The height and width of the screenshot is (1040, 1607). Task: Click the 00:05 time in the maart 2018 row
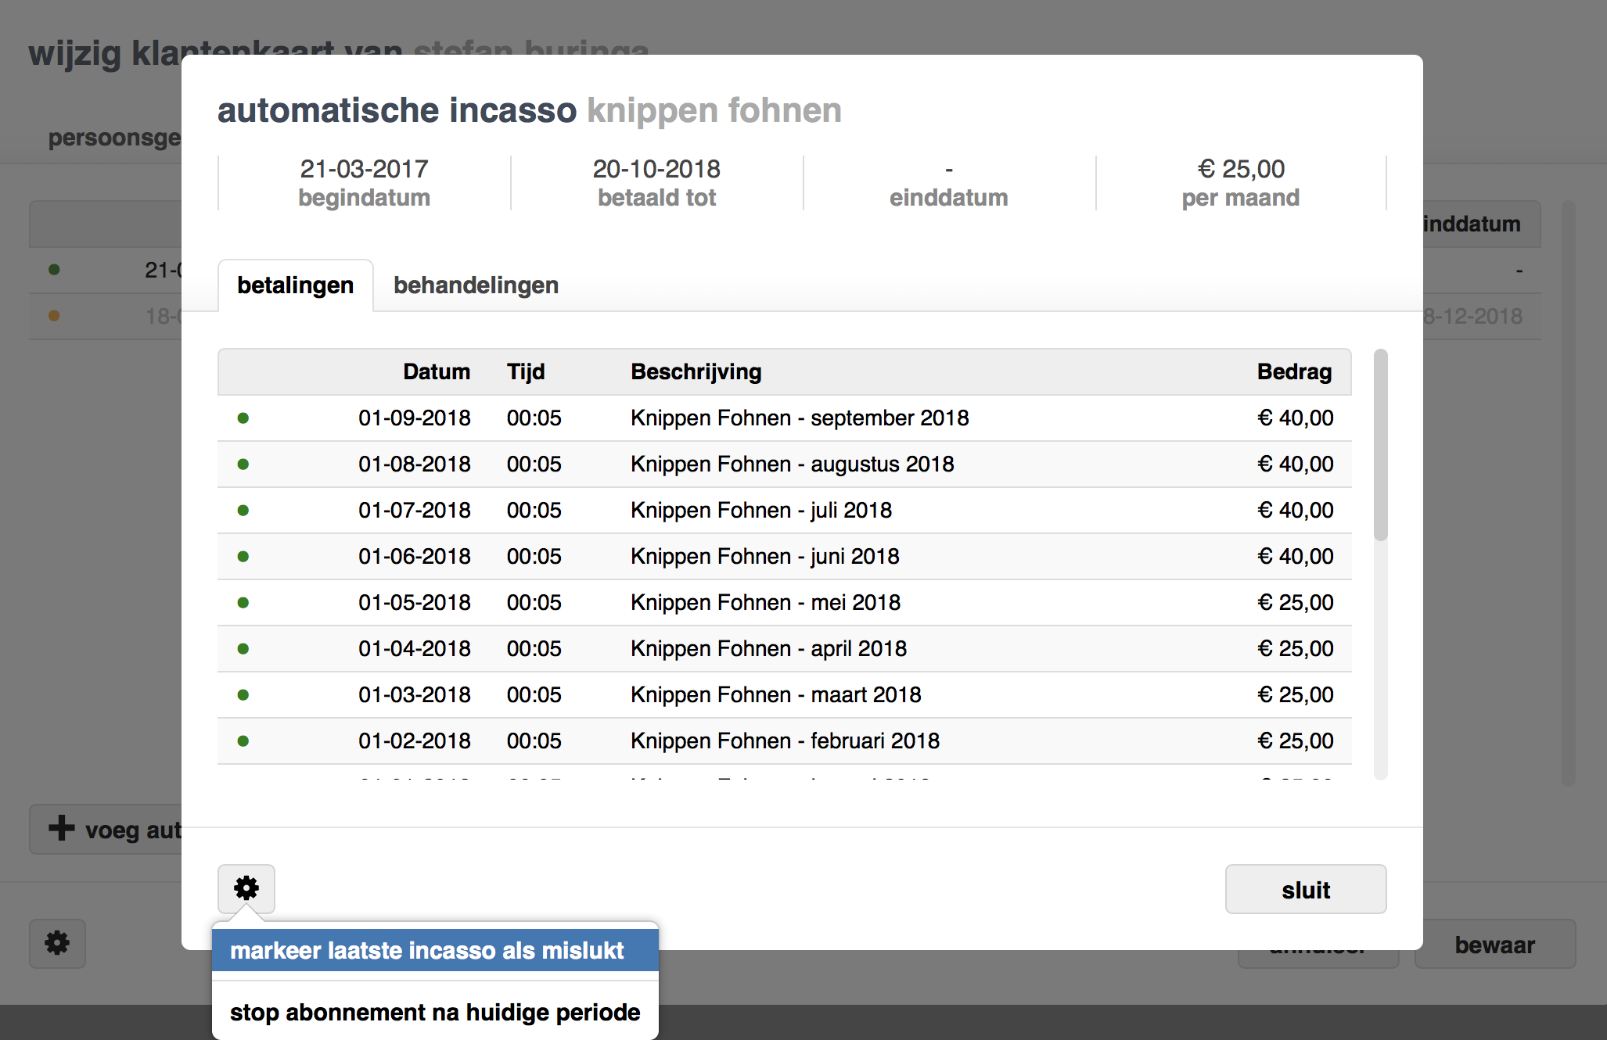pyautogui.click(x=534, y=695)
